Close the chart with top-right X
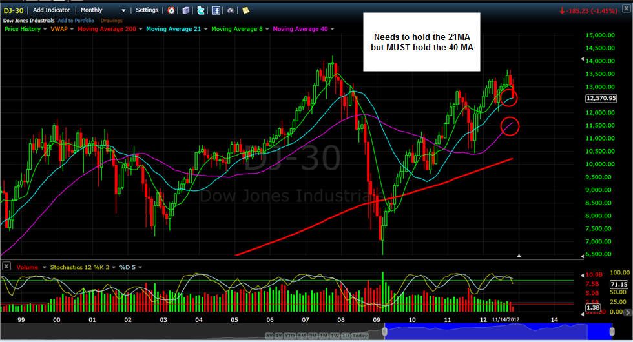Viewport: 633px width, 342px height. click(627, 8)
